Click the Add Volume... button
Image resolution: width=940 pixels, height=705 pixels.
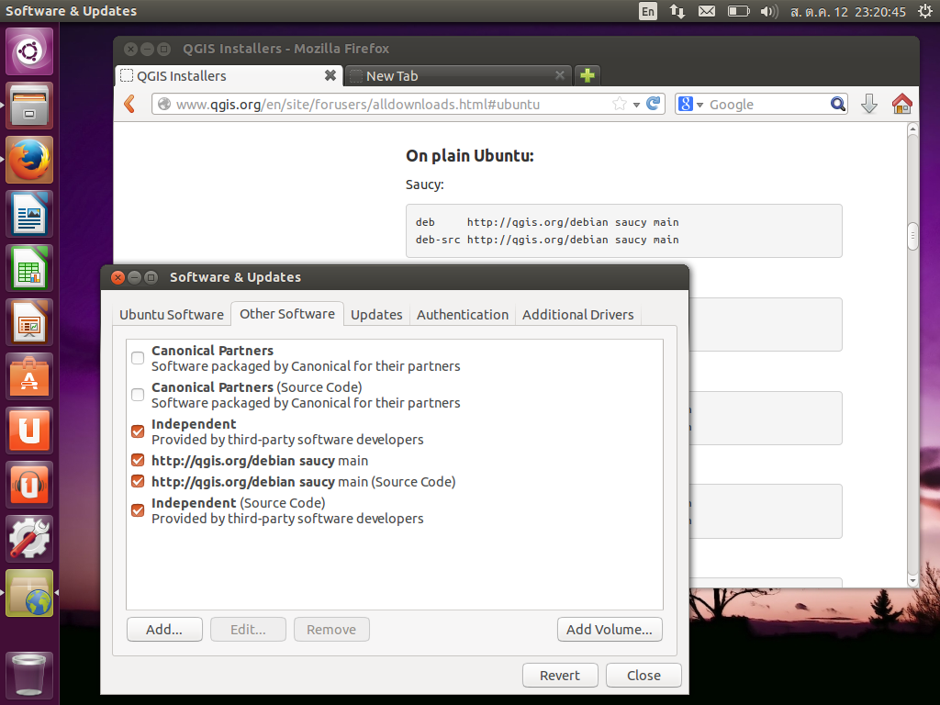point(610,630)
